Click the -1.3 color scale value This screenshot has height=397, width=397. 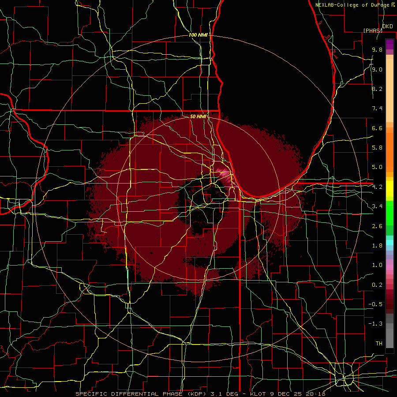click(x=375, y=324)
